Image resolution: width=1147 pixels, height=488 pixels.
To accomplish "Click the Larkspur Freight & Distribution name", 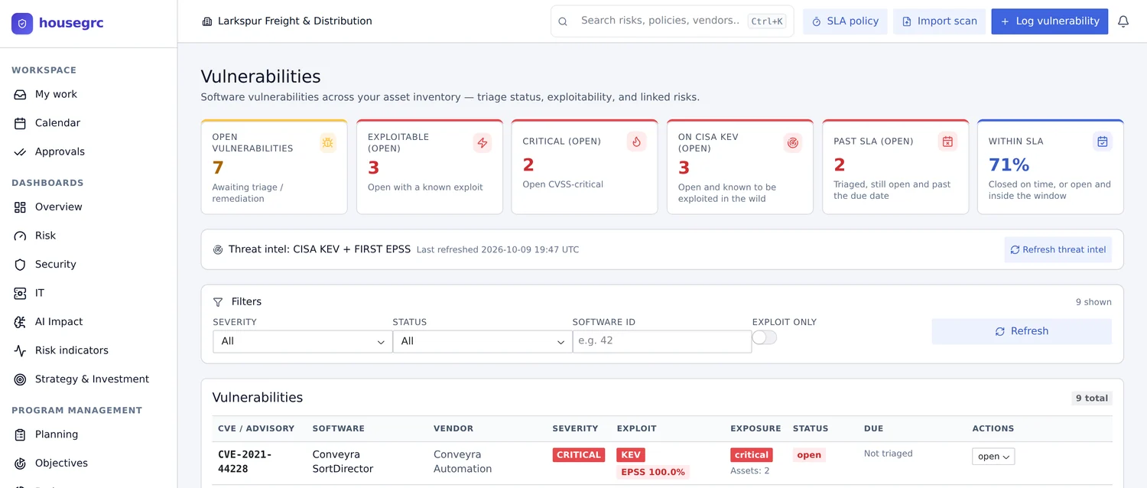I will coord(295,21).
